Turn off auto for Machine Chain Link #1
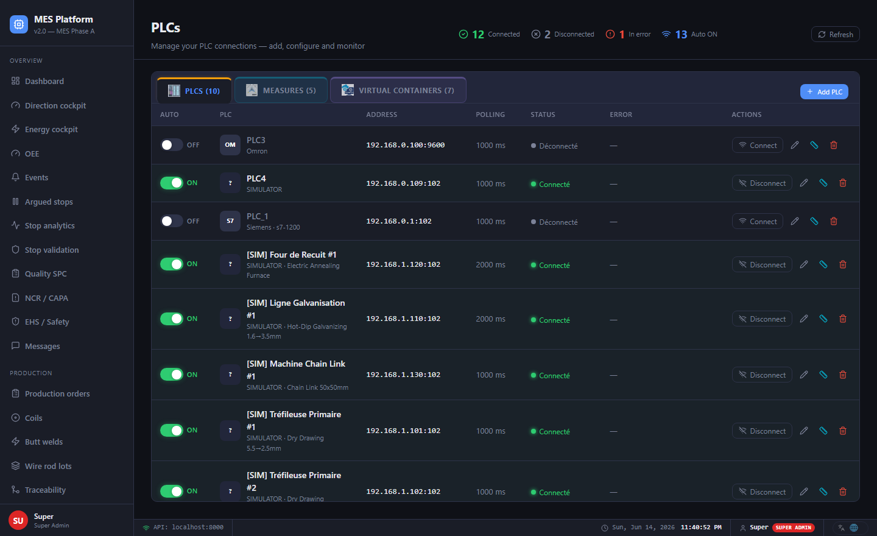 click(172, 375)
